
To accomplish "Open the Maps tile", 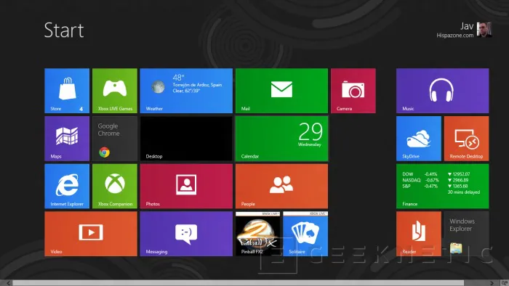I will (67, 139).
